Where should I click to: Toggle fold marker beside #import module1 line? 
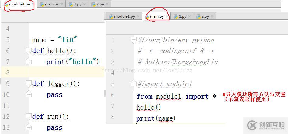pyautogui.click(x=134, y=84)
